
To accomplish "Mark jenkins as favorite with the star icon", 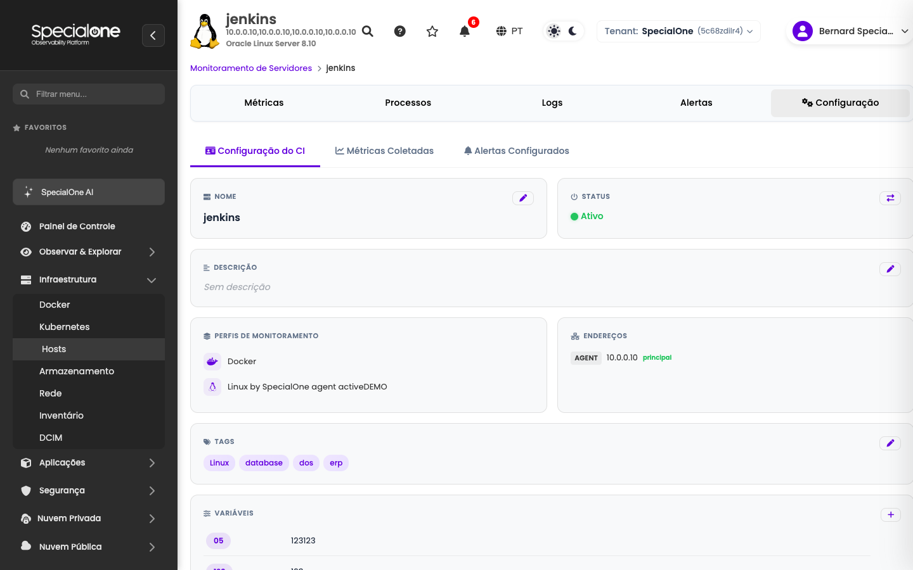I will [x=432, y=31].
